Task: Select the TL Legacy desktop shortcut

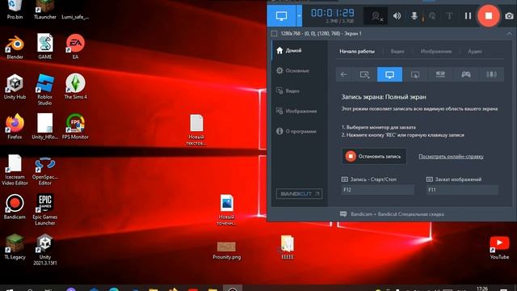Action: click(15, 247)
